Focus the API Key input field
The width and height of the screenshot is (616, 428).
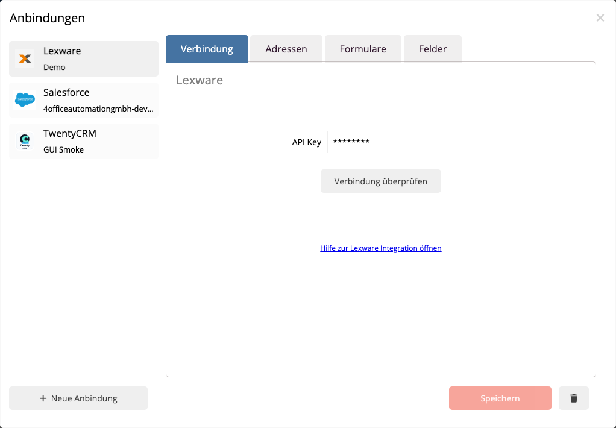coord(444,142)
